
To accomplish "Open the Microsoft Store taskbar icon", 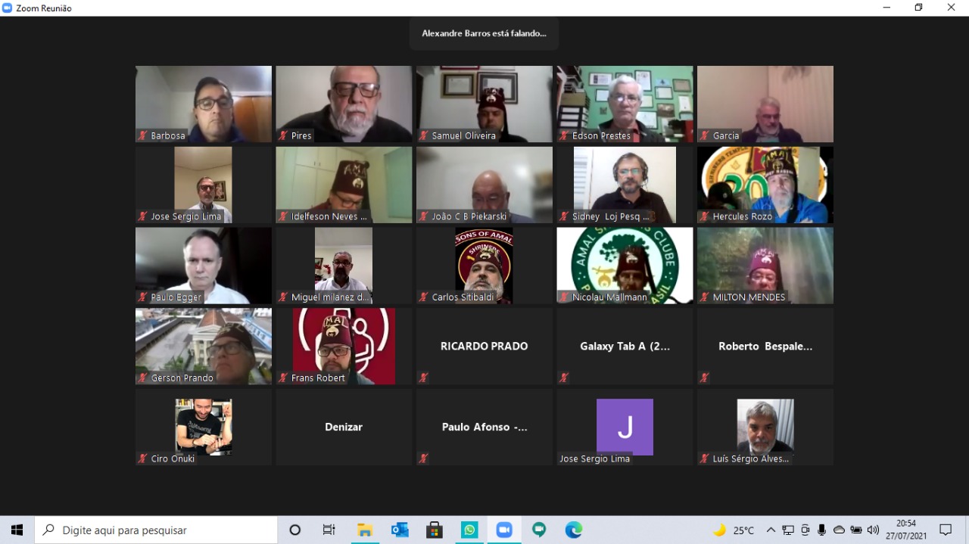I will coord(435,530).
